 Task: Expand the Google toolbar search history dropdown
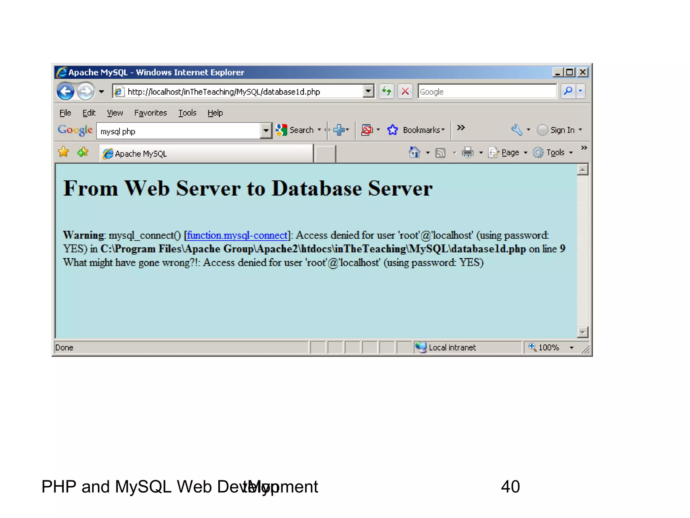(266, 131)
